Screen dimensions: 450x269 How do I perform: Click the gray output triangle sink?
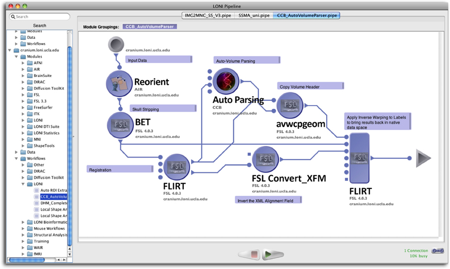coord(423,158)
